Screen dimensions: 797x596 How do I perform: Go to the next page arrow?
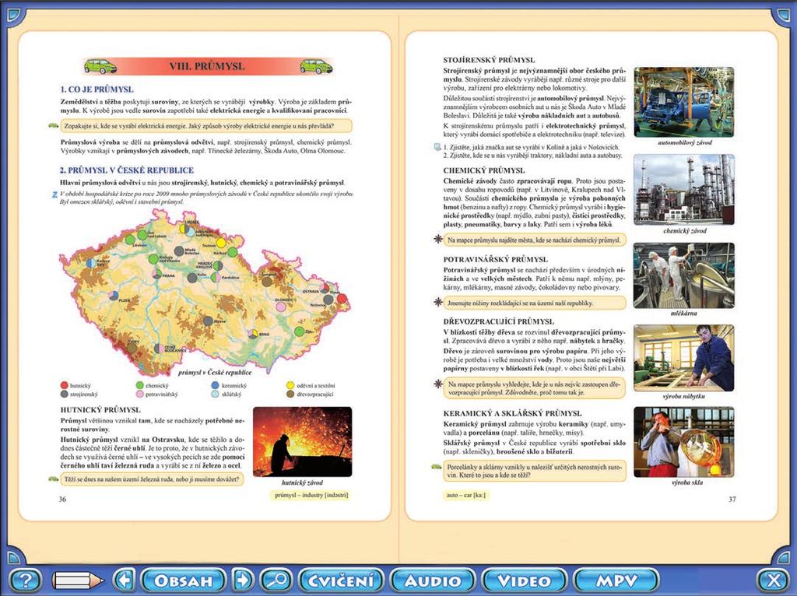(243, 580)
